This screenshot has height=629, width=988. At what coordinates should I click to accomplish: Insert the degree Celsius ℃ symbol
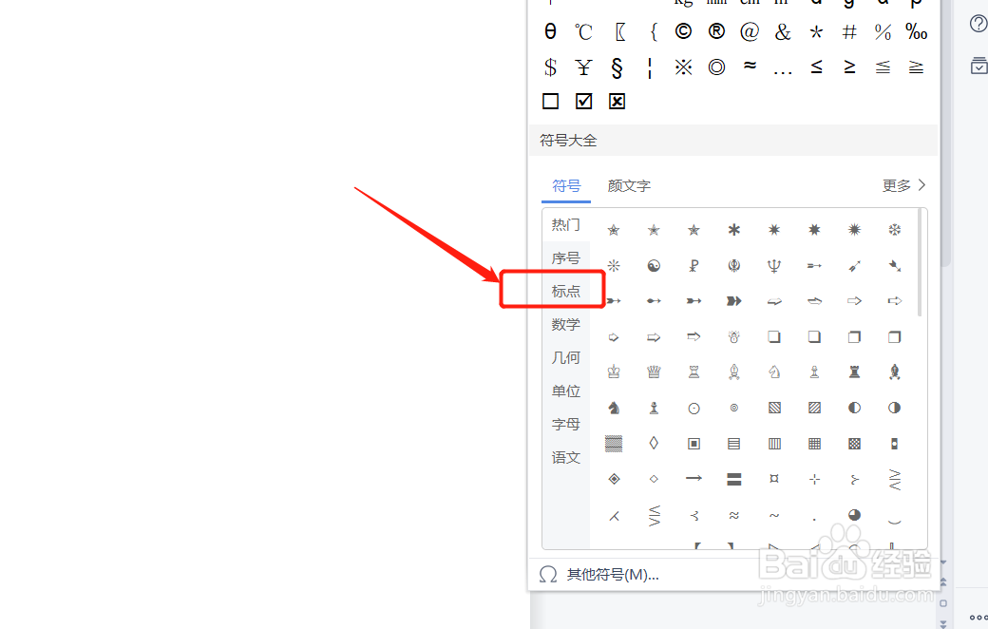coord(583,31)
